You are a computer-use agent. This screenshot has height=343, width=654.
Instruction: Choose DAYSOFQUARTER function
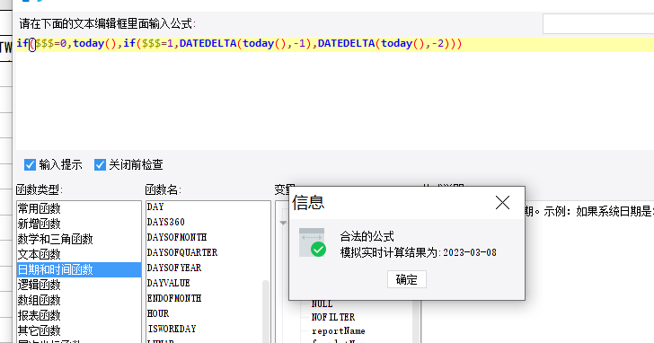(182, 252)
